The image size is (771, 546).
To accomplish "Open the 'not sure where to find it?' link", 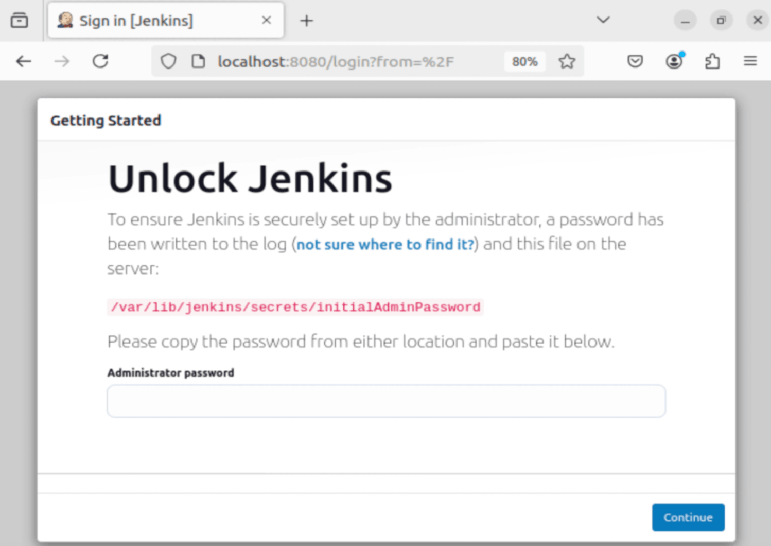I will click(x=384, y=244).
